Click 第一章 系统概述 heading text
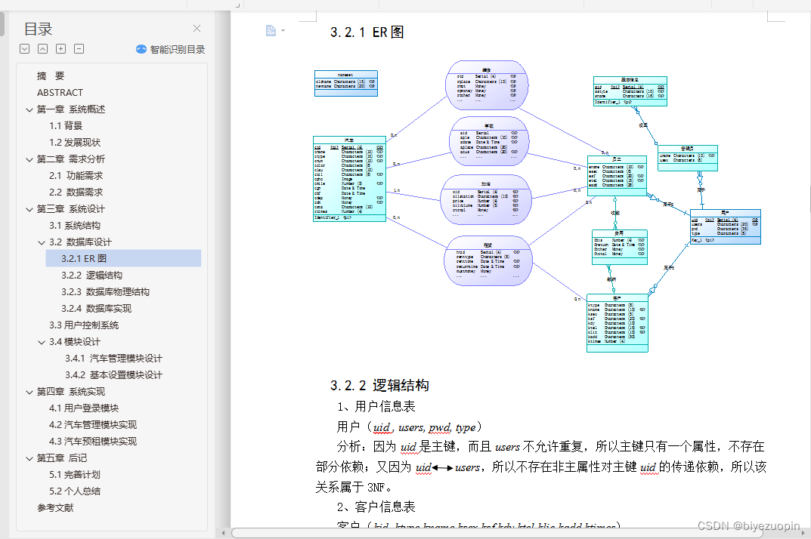The image size is (811, 539). point(71,109)
